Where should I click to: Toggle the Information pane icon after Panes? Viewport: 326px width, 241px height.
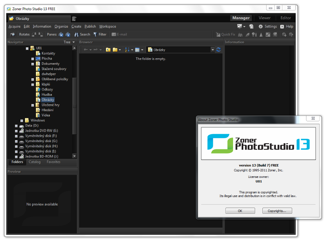(x=68, y=35)
